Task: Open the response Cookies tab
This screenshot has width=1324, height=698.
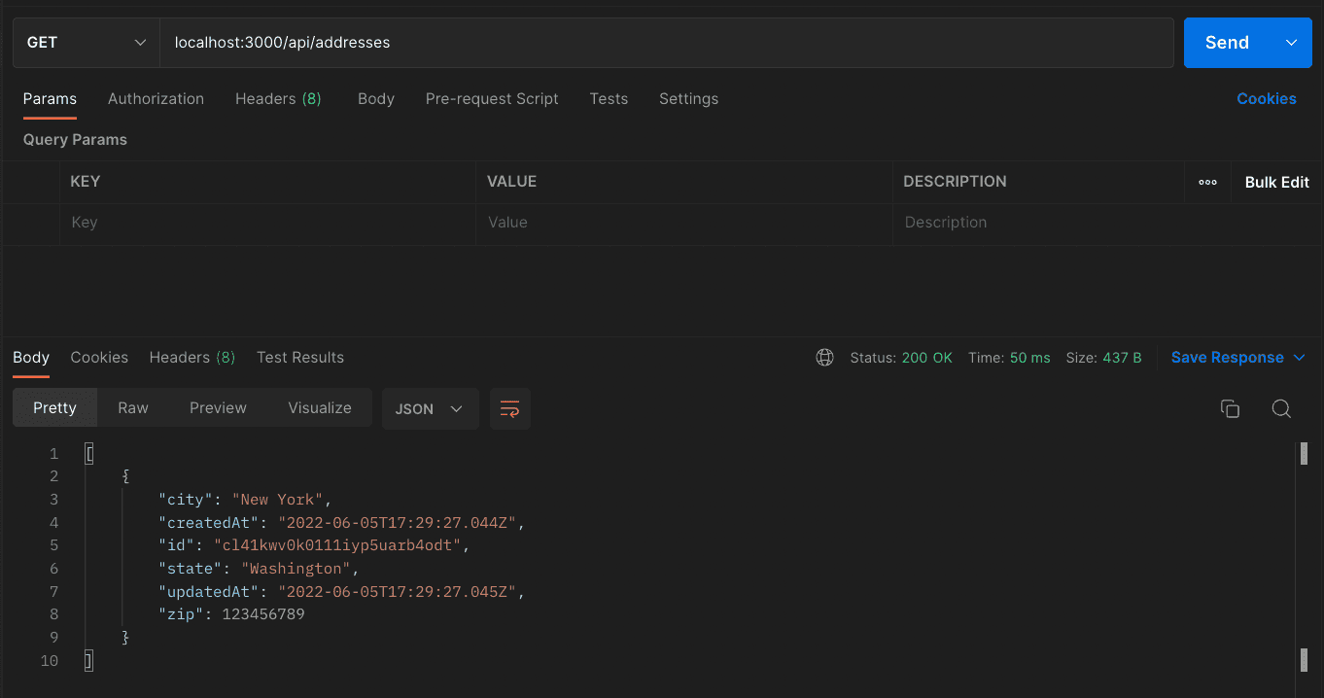Action: [99, 358]
